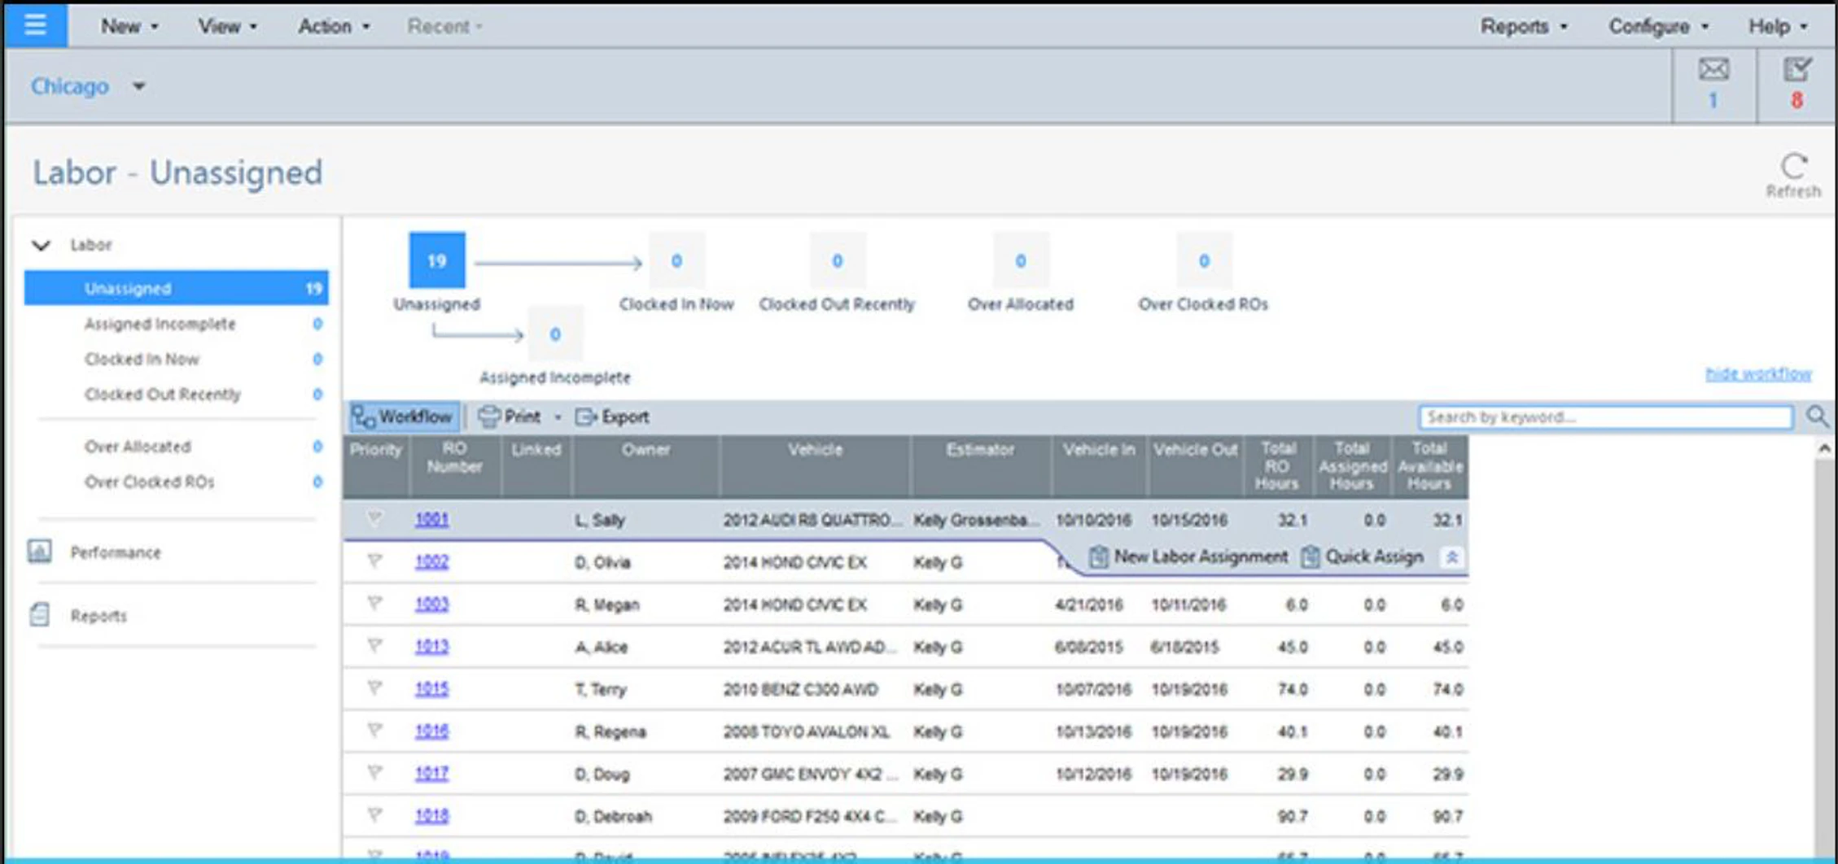Expand the Print button dropdown arrow
This screenshot has width=1838, height=864.
point(558,417)
